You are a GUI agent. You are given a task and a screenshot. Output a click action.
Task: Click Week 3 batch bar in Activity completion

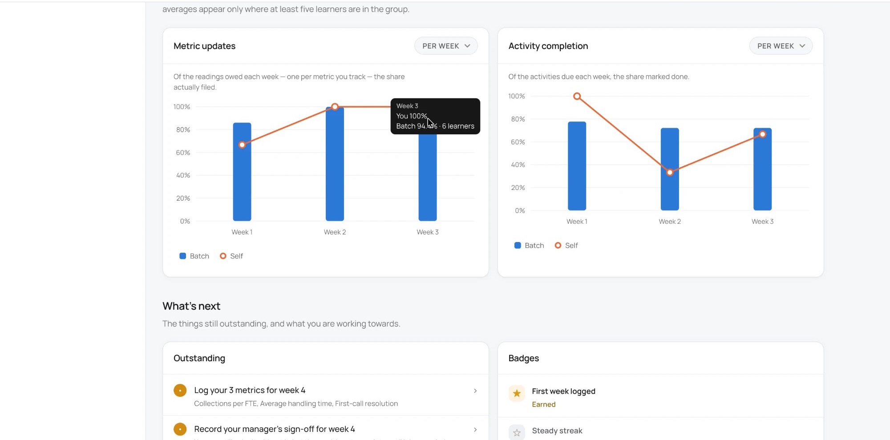point(762,169)
